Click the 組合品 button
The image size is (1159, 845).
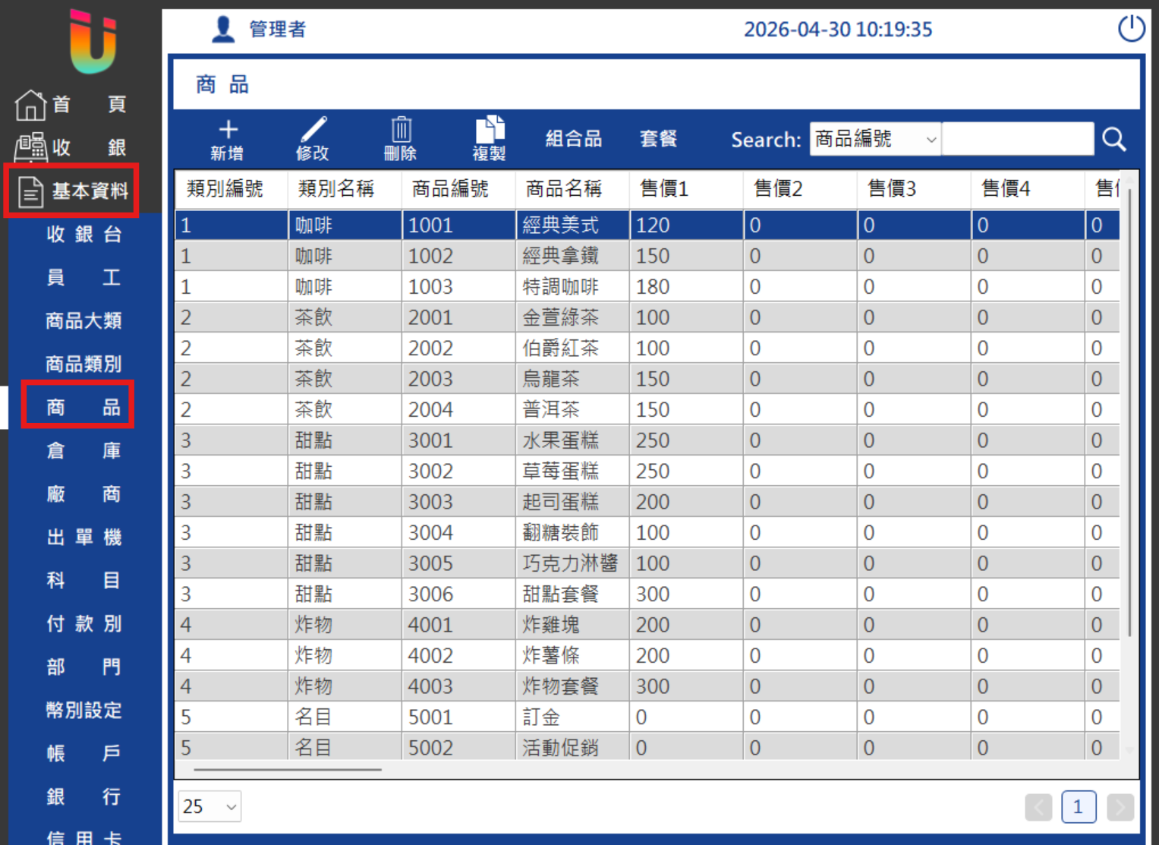point(574,139)
